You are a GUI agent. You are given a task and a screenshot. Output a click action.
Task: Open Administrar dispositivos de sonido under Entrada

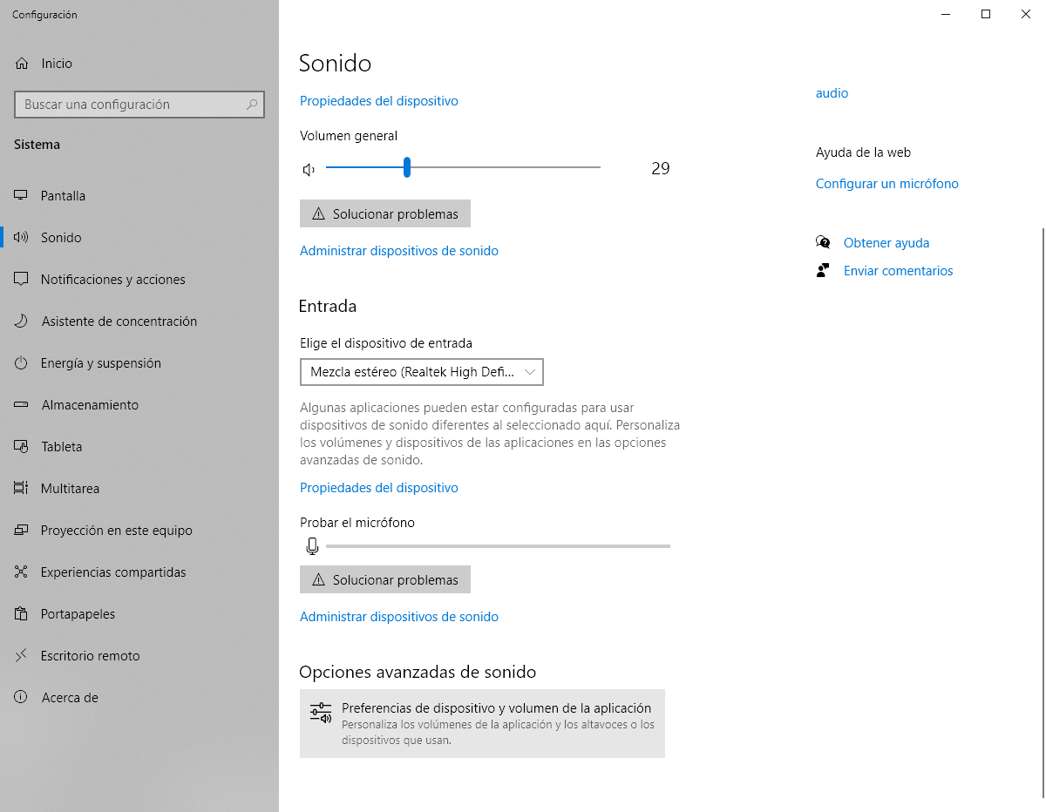click(398, 617)
